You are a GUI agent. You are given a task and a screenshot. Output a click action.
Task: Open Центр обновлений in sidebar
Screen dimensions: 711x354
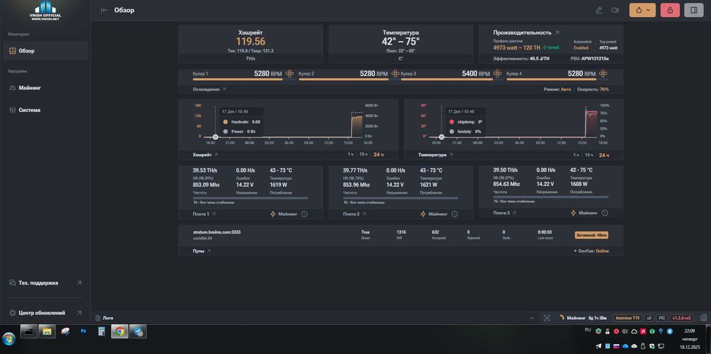coord(46,313)
